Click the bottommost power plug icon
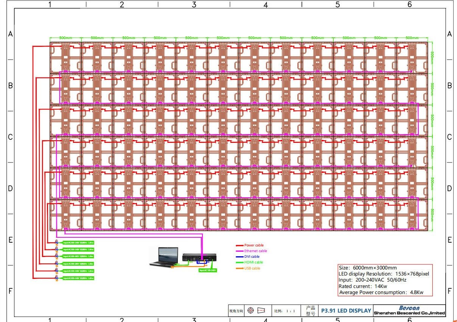This screenshot has width=457, height=322. pyautogui.click(x=57, y=278)
